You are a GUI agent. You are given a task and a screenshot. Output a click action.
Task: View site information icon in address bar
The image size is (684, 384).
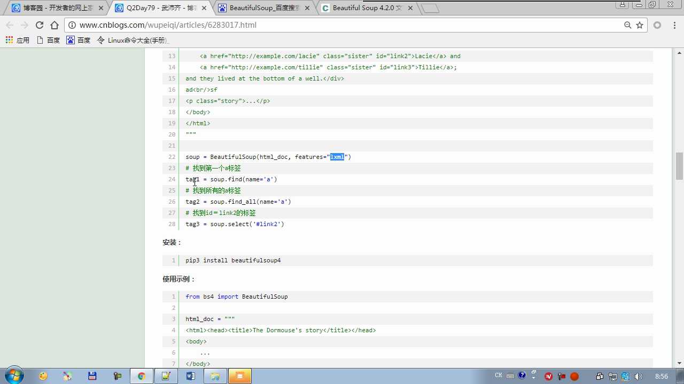[72, 25]
